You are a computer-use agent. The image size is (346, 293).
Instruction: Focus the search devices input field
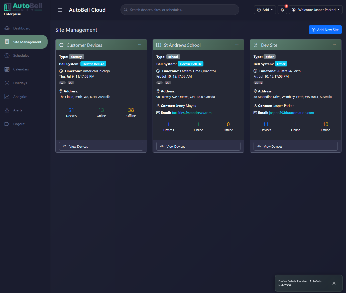click(x=180, y=10)
